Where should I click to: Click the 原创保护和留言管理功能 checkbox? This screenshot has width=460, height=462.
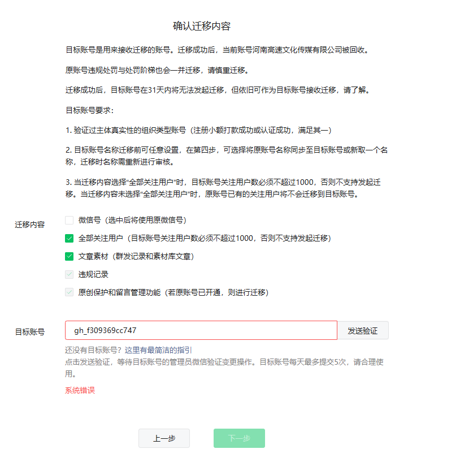[x=69, y=292]
